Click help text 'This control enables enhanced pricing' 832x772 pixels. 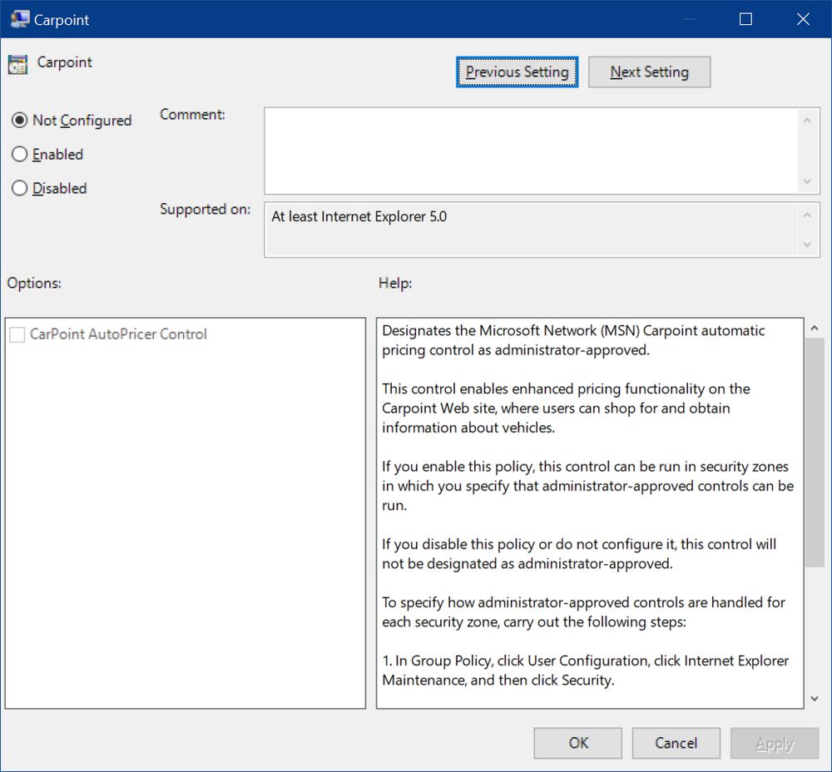click(x=499, y=389)
